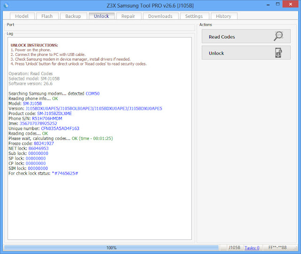Click unique number CFN035A5AD4F163

(x=60, y=129)
